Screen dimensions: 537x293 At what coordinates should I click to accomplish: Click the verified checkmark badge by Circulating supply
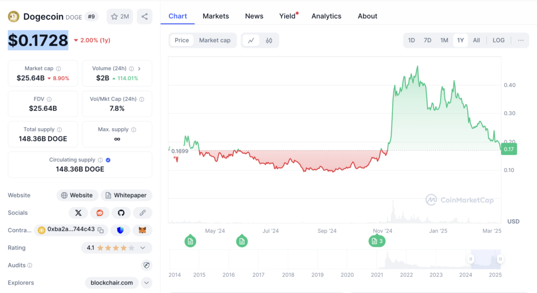108,160
